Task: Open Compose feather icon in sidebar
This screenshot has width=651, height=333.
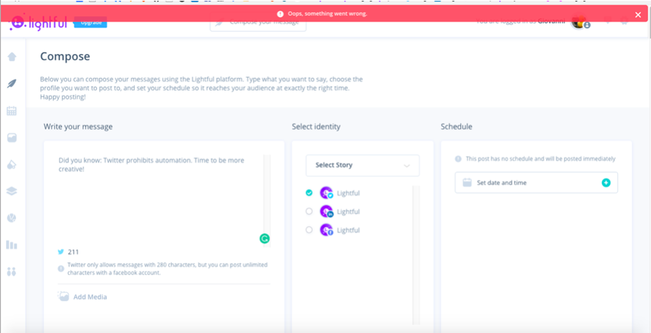Action: click(12, 84)
